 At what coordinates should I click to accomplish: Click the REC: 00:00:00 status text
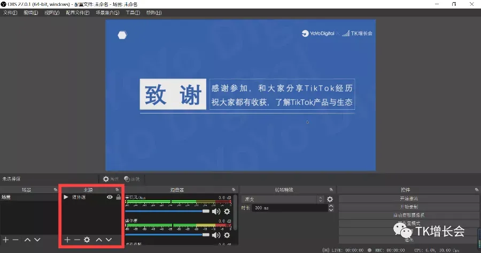[390, 250]
